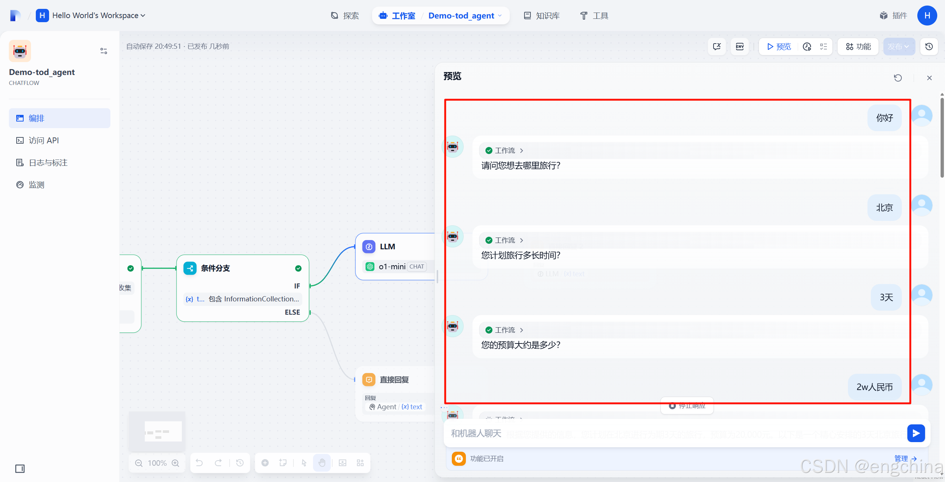Image resolution: width=945 pixels, height=482 pixels.
Task: Click zoom in magnifier icon
Action: 176,463
